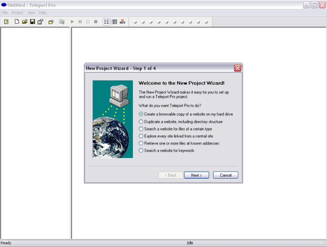The height and width of the screenshot is (247, 327).
Task: Click the 'New Project Wizard - Step 1 of 4' title
Action: tap(121, 68)
